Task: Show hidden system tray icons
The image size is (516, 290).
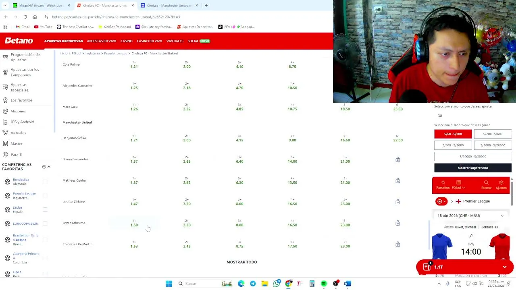Action: [439, 284]
